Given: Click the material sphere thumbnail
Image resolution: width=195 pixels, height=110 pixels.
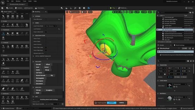Looking at the screenshot, I should coord(169,98).
